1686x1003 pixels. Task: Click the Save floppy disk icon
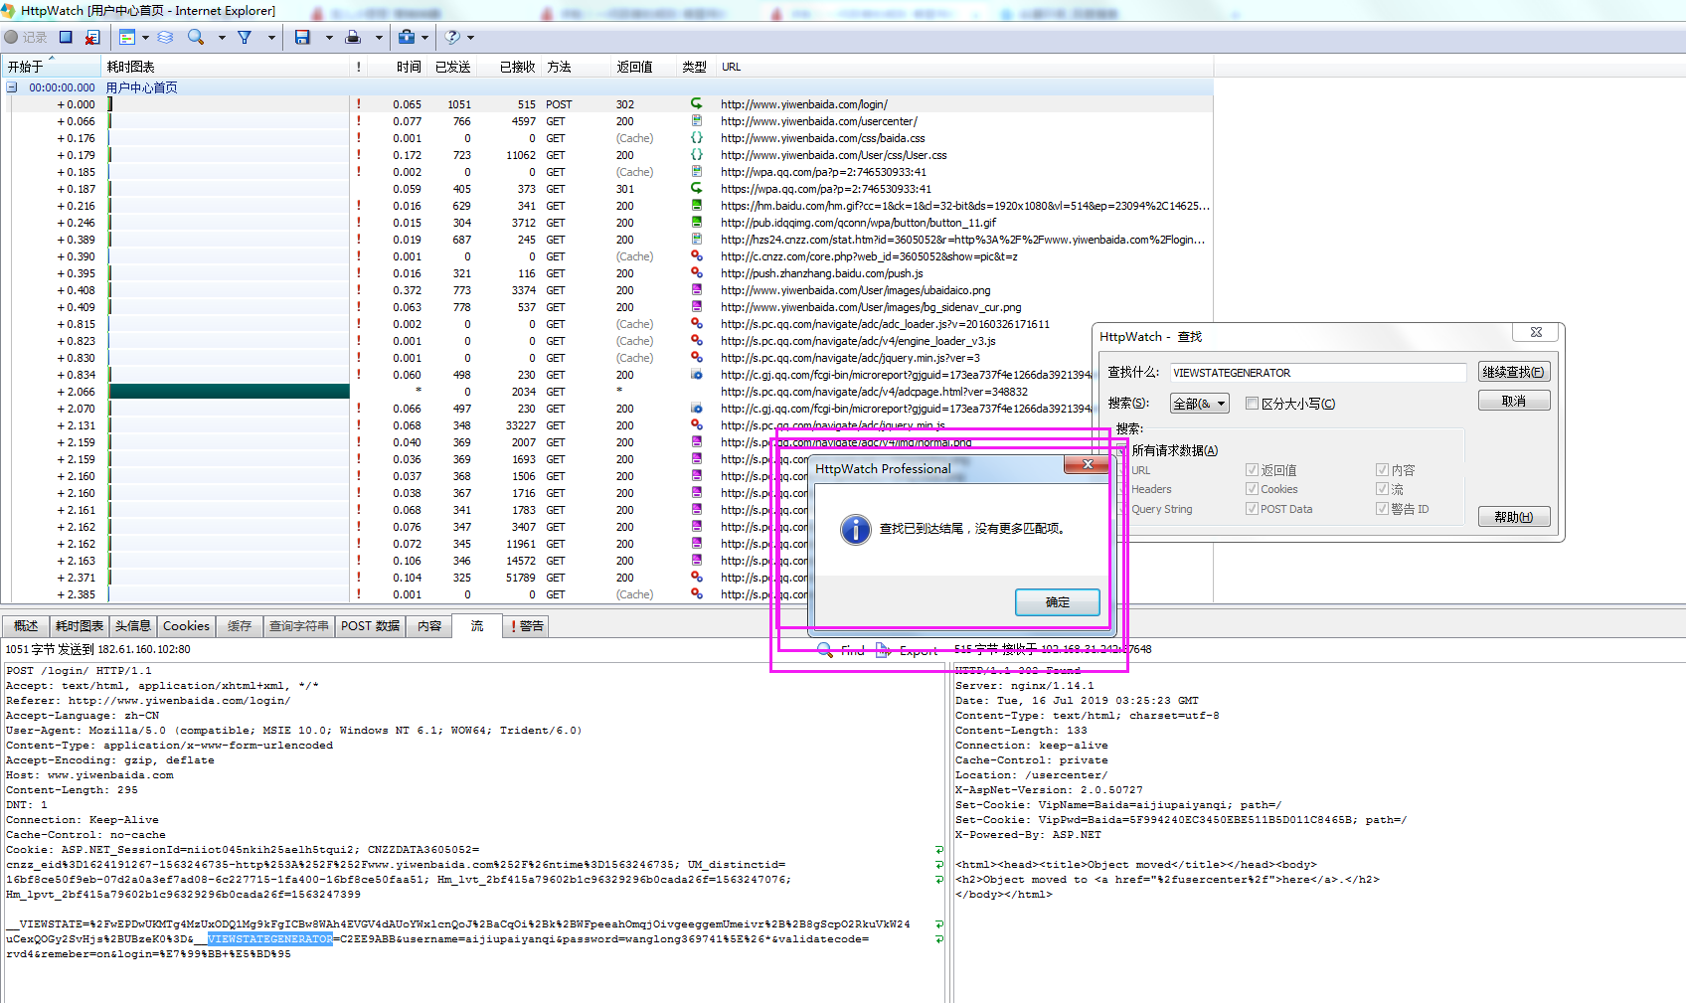(302, 37)
